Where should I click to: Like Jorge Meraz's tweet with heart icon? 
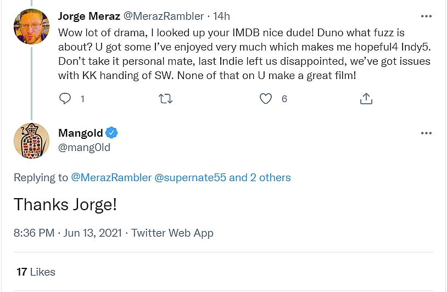[x=266, y=99]
